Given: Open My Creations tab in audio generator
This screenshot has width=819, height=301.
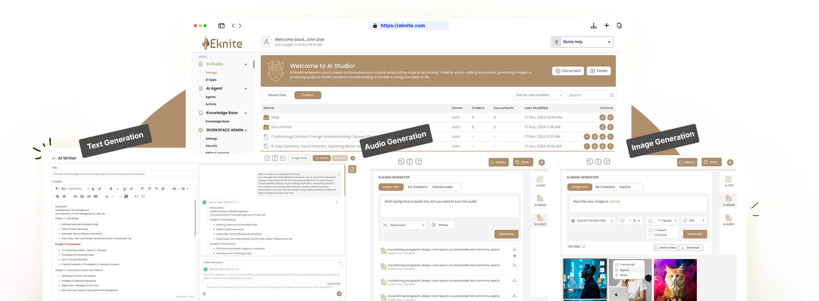Looking at the screenshot, I should 417,187.
